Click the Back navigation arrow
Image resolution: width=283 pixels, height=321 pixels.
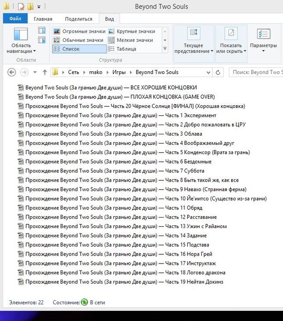(11, 72)
